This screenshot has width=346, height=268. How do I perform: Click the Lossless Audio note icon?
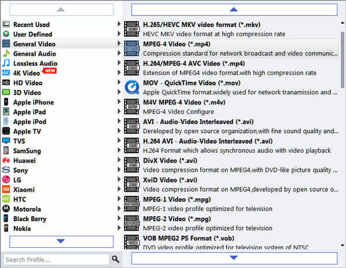[x=6, y=63]
